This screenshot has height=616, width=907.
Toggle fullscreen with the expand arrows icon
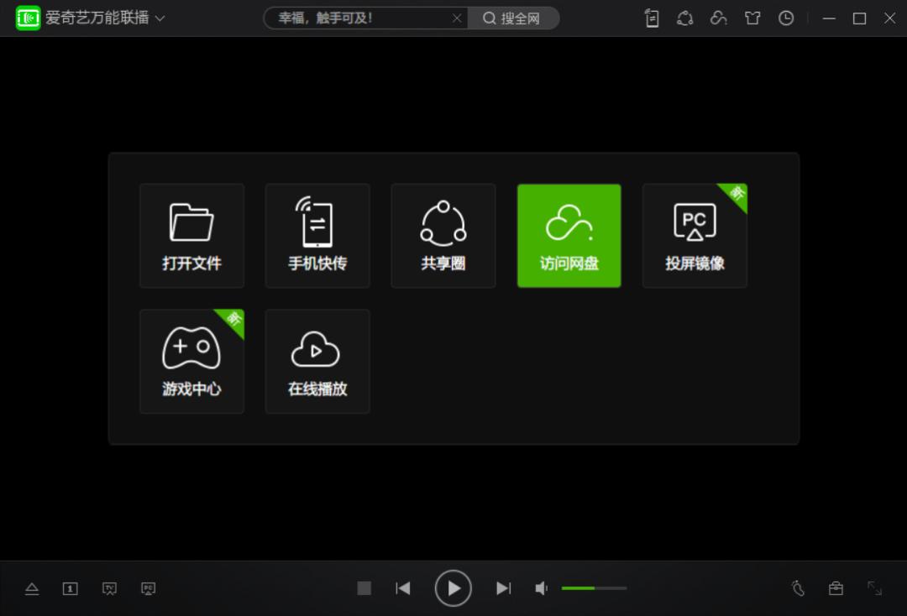[x=874, y=588]
